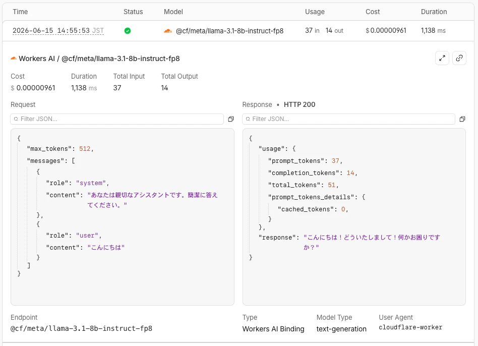The width and height of the screenshot is (478, 346).
Task: Click the Usage column header
Action: click(x=315, y=12)
